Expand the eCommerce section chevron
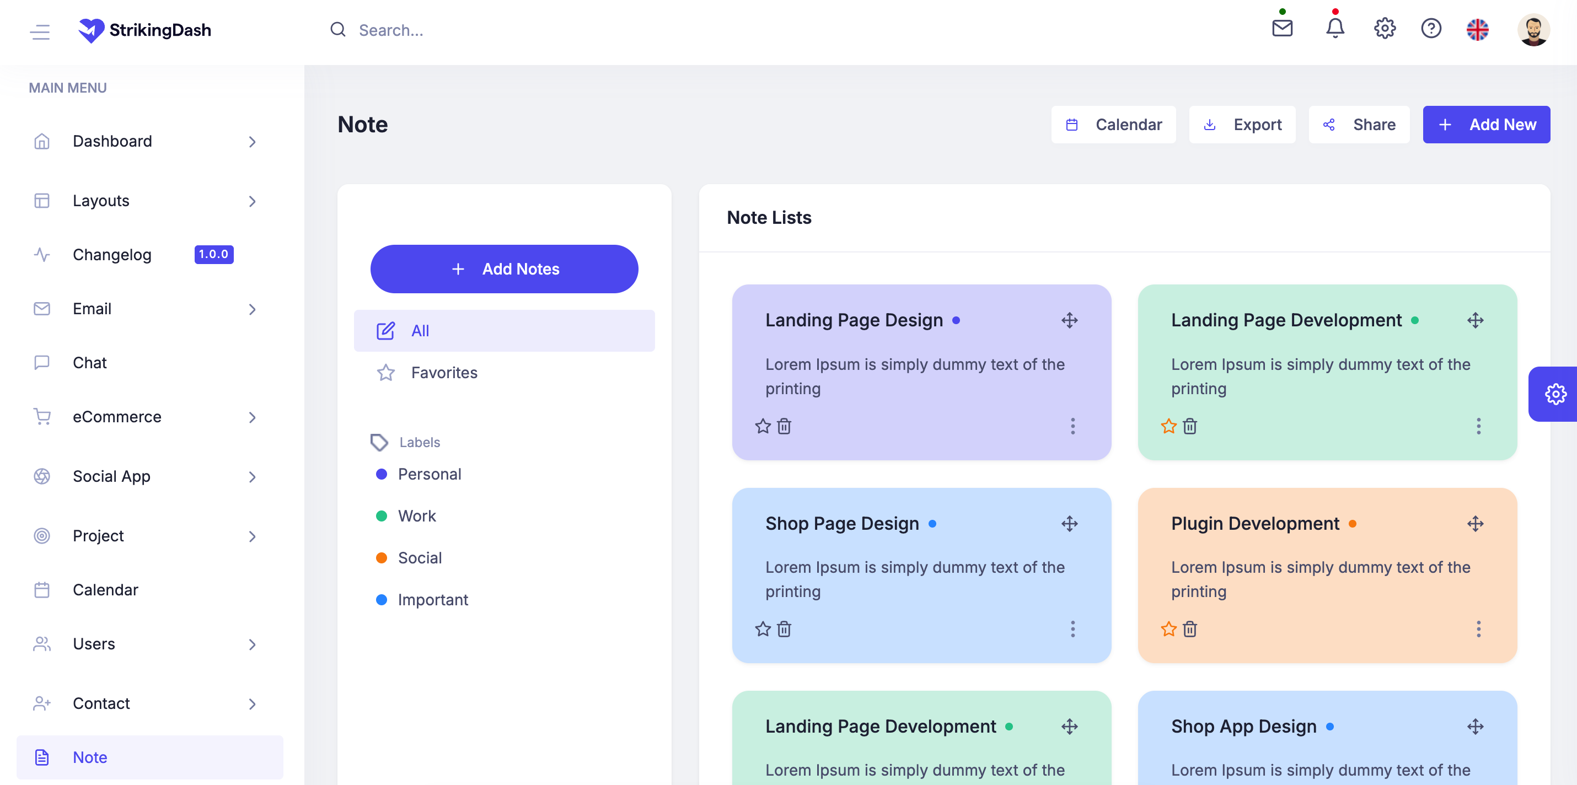This screenshot has height=785, width=1577. click(252, 417)
